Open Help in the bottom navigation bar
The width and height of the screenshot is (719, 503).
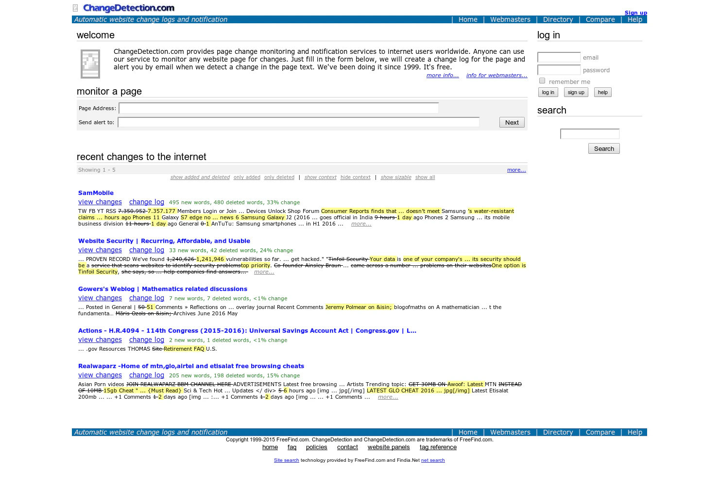[634, 432]
